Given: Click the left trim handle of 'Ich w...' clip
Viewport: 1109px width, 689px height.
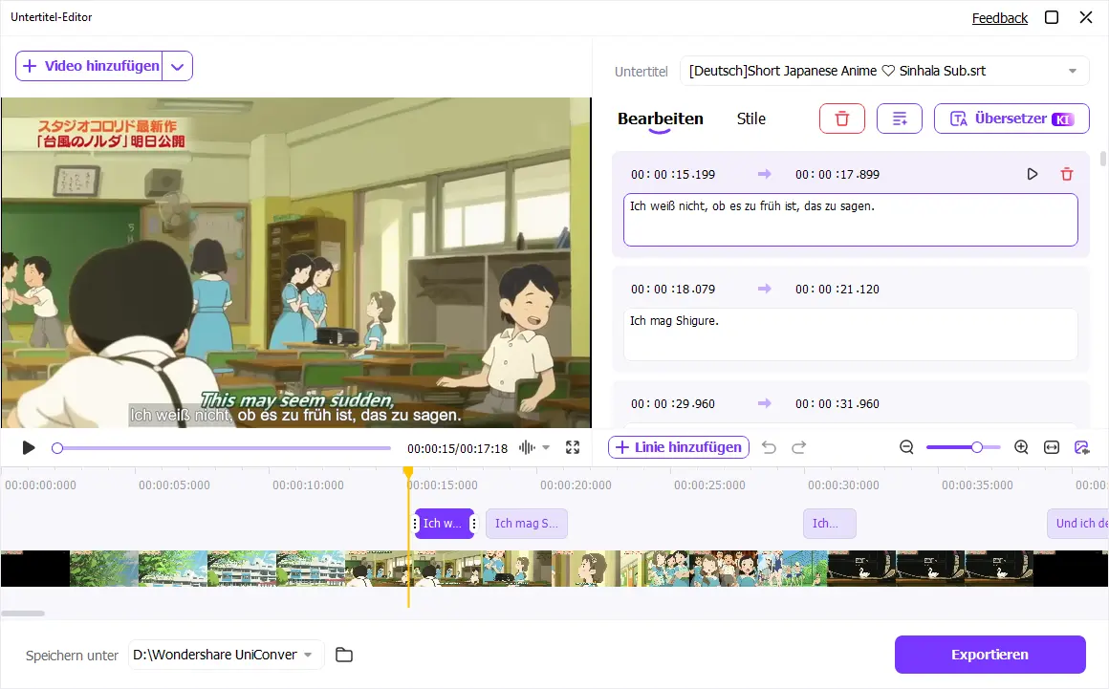Looking at the screenshot, I should (415, 524).
